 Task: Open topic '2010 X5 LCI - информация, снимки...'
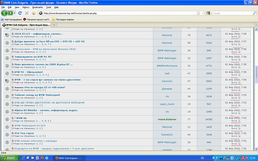39,34
